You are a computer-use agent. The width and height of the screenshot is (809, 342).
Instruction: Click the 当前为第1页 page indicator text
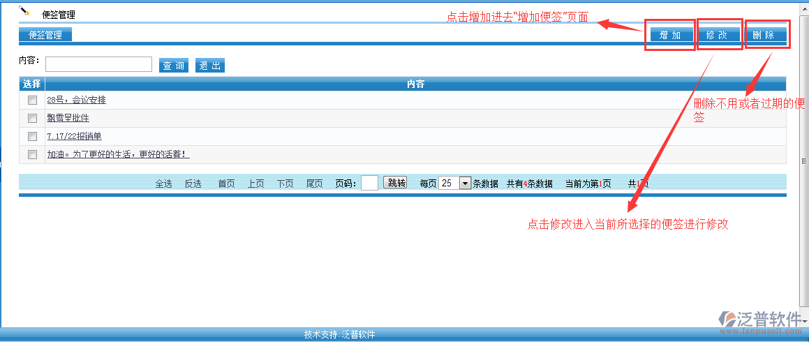588,184
